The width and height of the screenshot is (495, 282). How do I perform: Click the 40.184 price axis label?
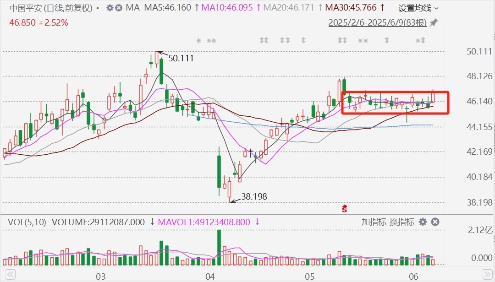(x=479, y=177)
